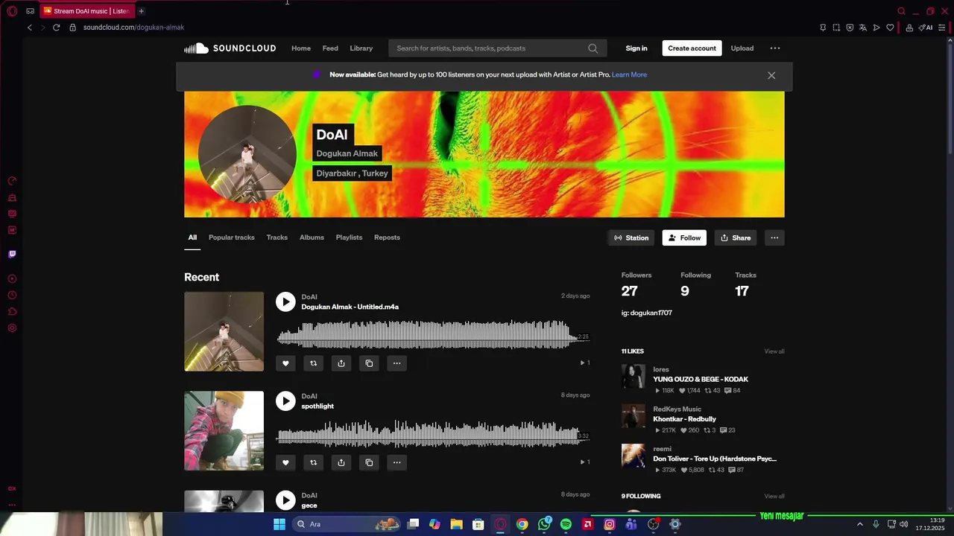Reload the page in browser
This screenshot has height=536, width=954.
(56, 28)
